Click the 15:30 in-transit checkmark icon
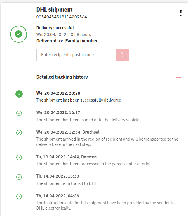This screenshot has height=216, width=188. [x=19, y=177]
